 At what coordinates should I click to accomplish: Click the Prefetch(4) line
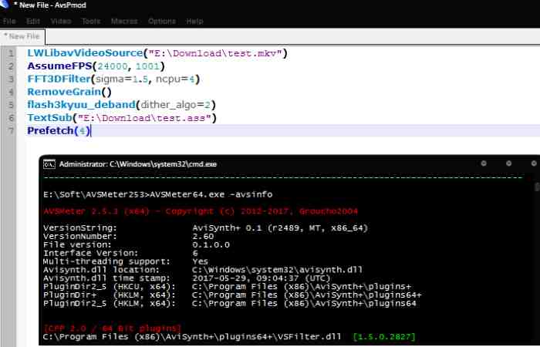point(59,131)
